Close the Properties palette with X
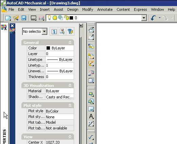 pyautogui.click(x=12, y=26)
